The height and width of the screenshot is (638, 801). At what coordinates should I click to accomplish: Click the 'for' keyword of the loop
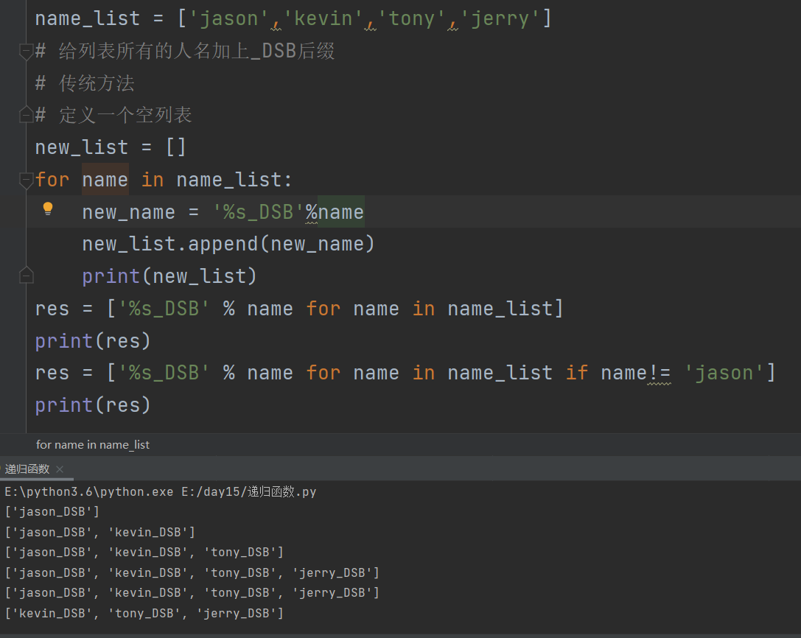coord(52,180)
